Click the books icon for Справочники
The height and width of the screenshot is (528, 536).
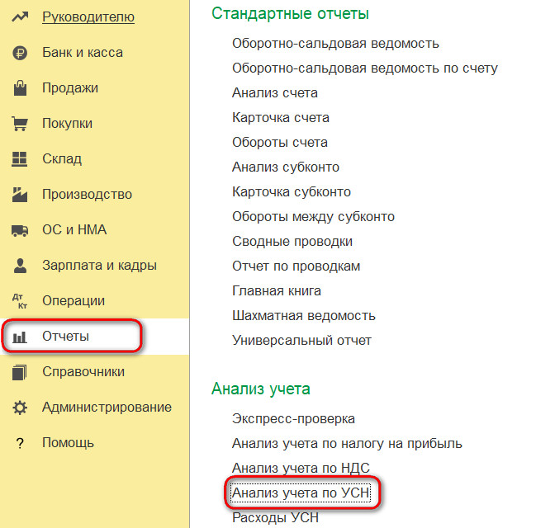pyautogui.click(x=20, y=372)
